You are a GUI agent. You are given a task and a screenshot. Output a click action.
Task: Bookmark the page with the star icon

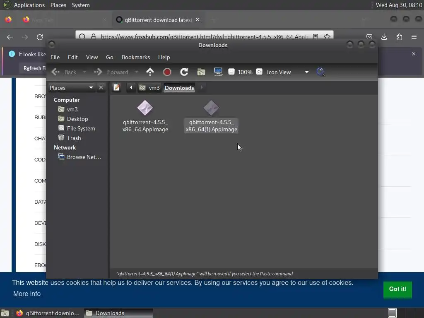[327, 36]
